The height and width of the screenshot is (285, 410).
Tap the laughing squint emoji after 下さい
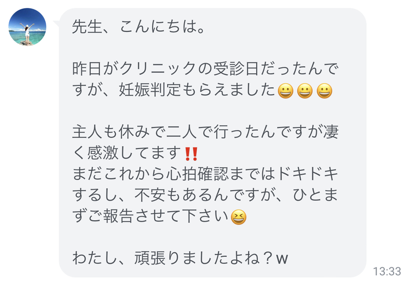pyautogui.click(x=238, y=217)
